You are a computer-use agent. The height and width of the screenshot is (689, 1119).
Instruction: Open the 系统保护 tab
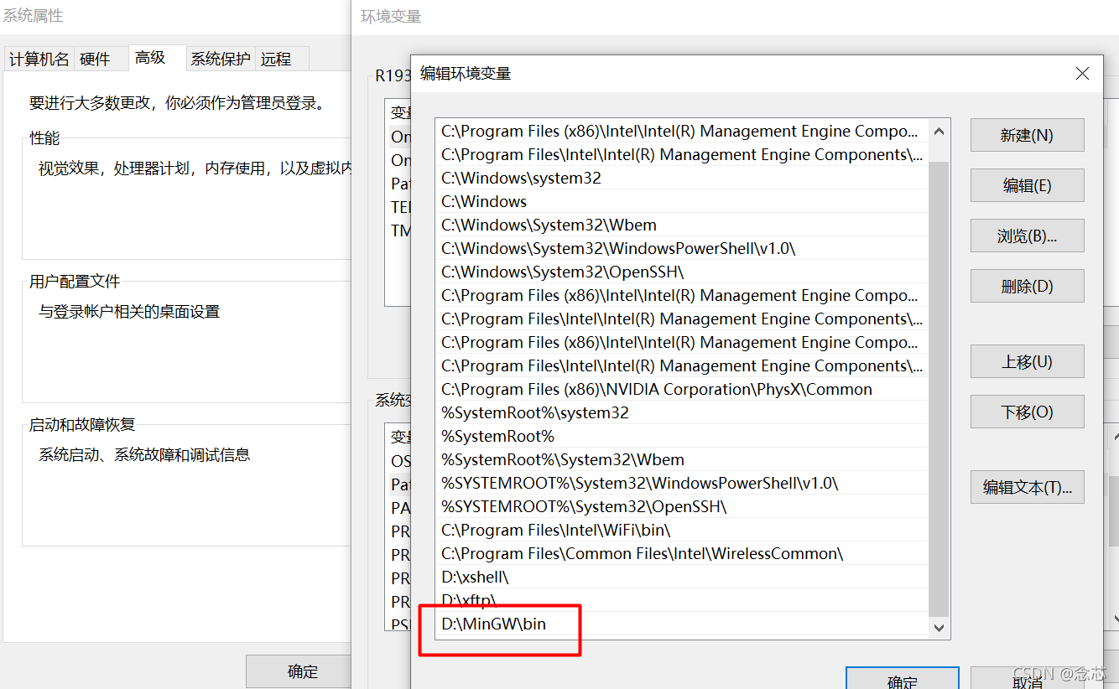pyautogui.click(x=220, y=59)
